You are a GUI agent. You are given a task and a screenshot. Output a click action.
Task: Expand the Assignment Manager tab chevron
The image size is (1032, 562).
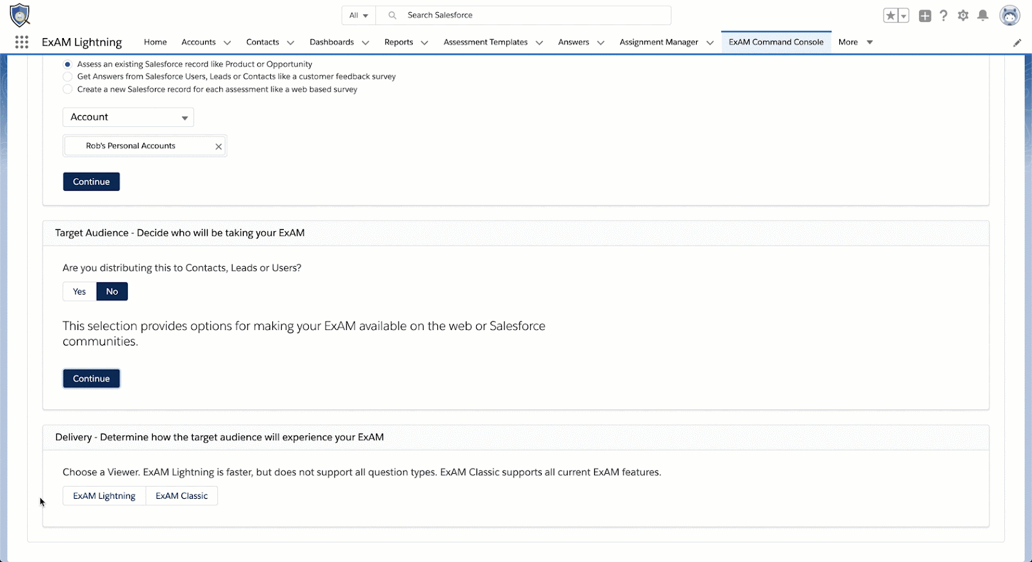tap(709, 43)
